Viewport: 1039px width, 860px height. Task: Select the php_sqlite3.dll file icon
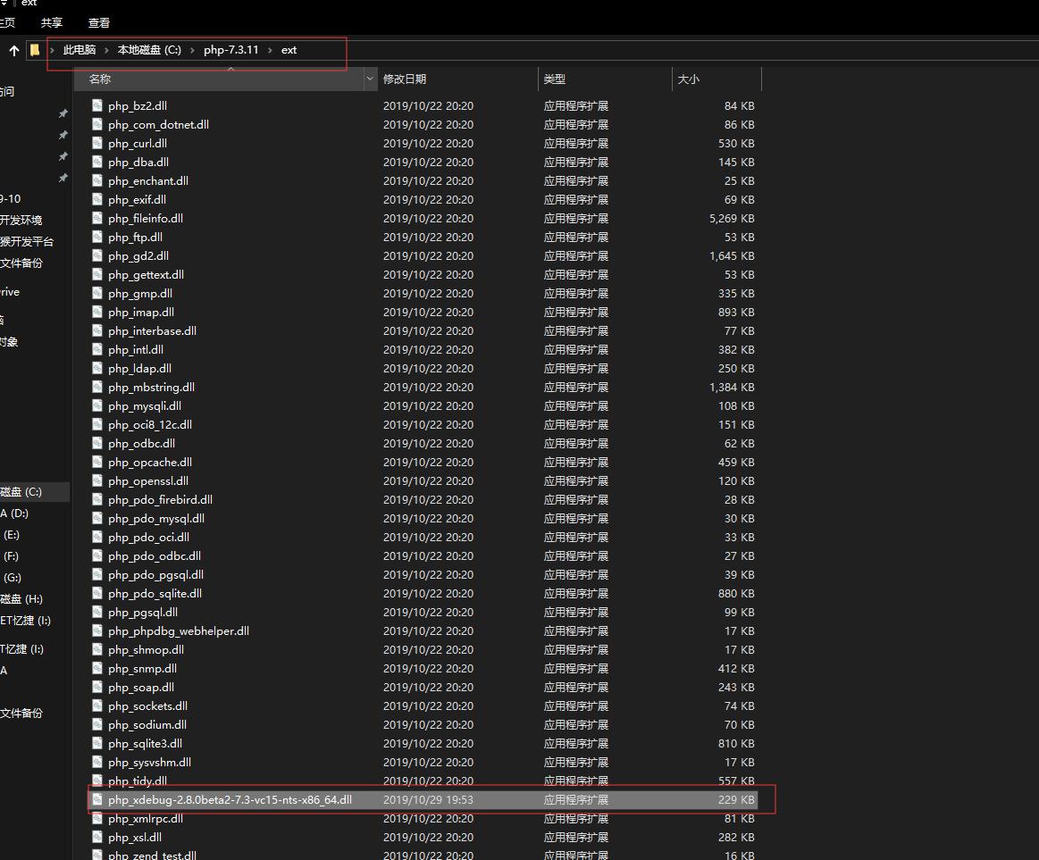click(96, 743)
